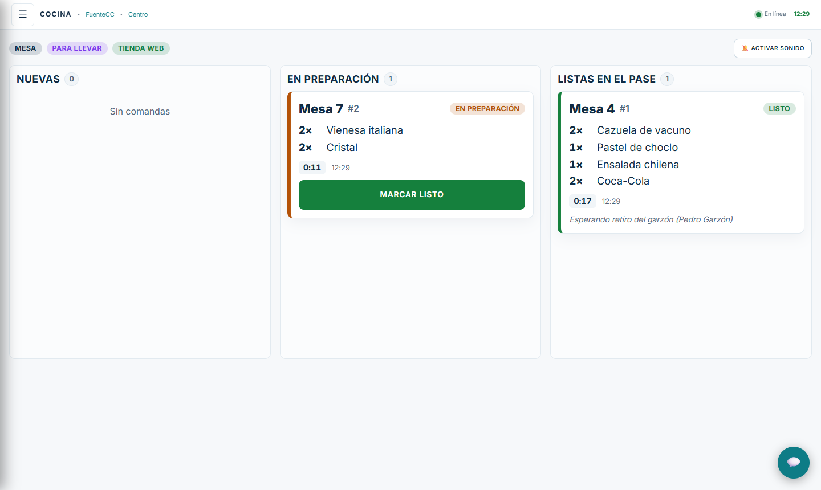Click the Coca-Cola item
Image resolution: width=821 pixels, height=490 pixels.
[x=623, y=181]
